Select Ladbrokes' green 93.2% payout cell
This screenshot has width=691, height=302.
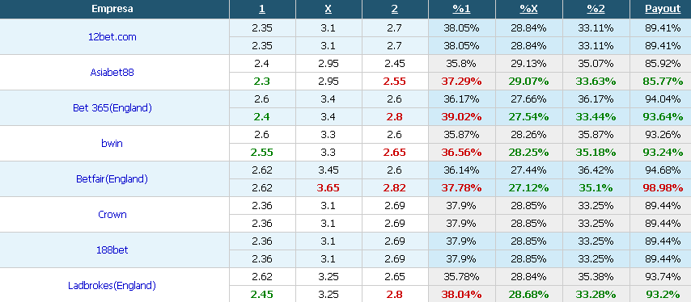(663, 295)
